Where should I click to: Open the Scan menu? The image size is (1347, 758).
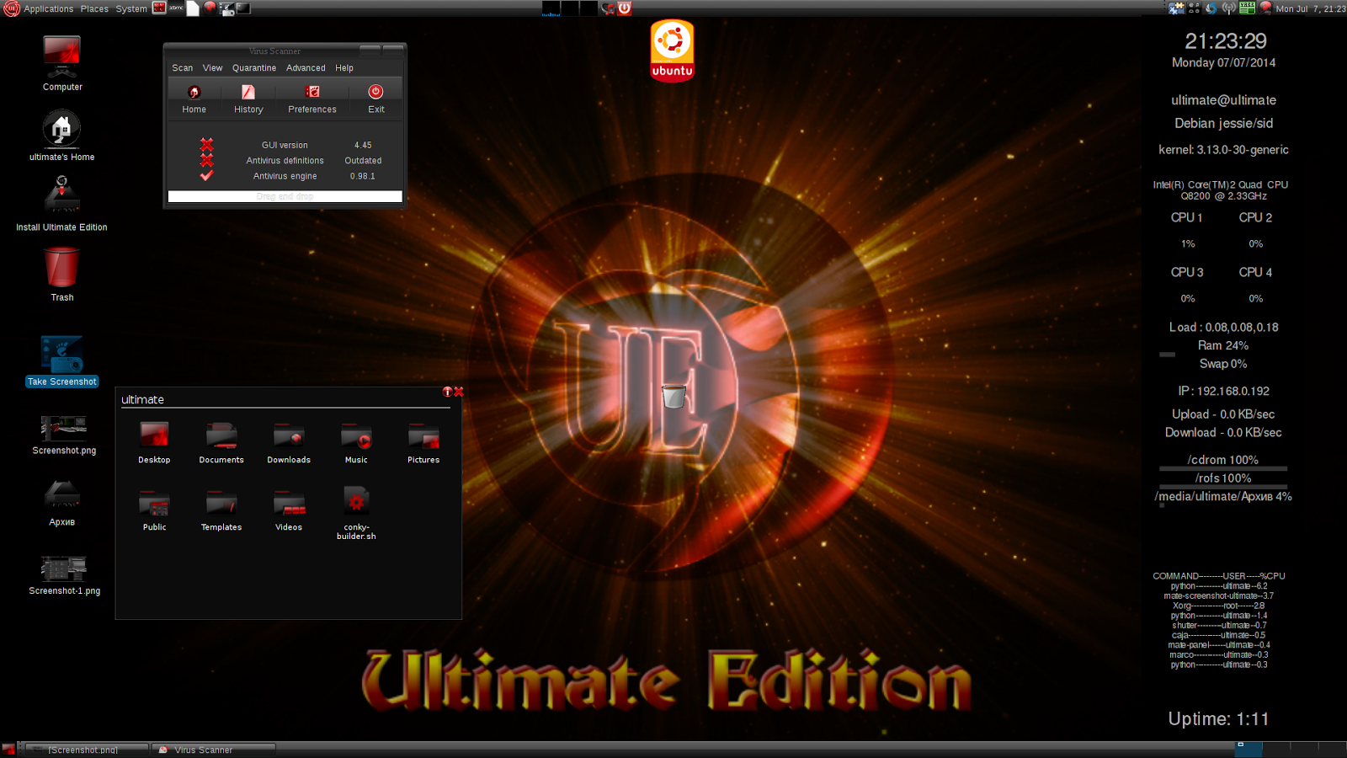click(182, 68)
